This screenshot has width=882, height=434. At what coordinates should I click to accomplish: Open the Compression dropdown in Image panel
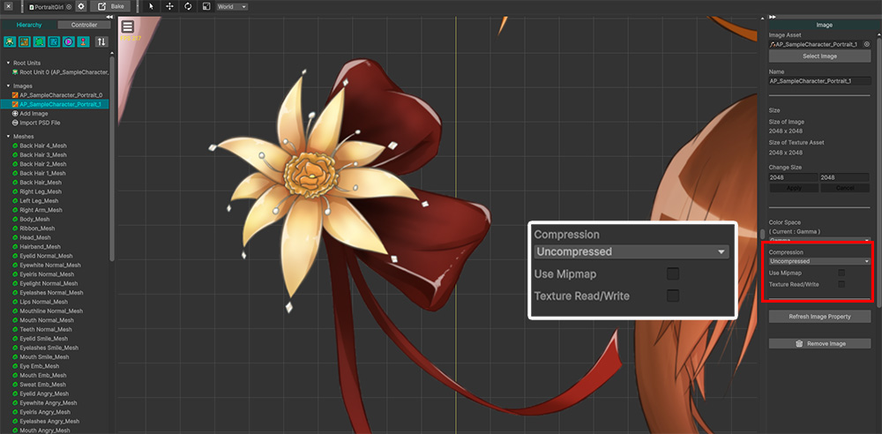tap(819, 261)
